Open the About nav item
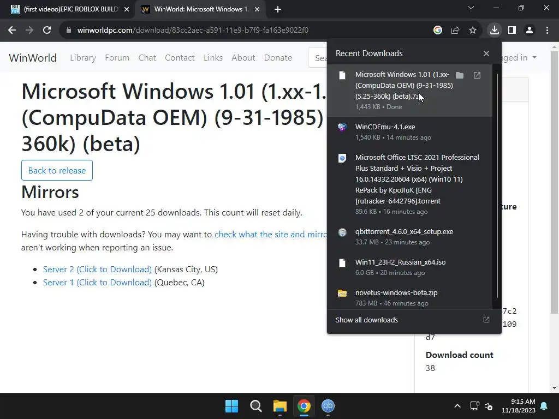The image size is (559, 419). [243, 58]
